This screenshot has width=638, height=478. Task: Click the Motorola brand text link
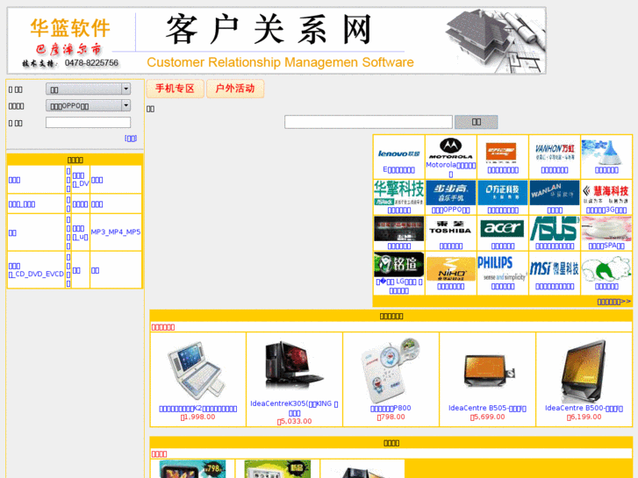(450, 169)
